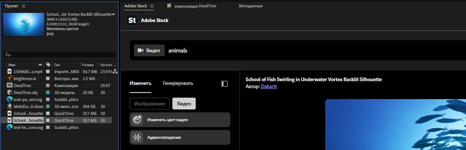This screenshot has height=150, width=466.
Task: Select the Видео toggle below Изменить
Action: [x=184, y=104]
